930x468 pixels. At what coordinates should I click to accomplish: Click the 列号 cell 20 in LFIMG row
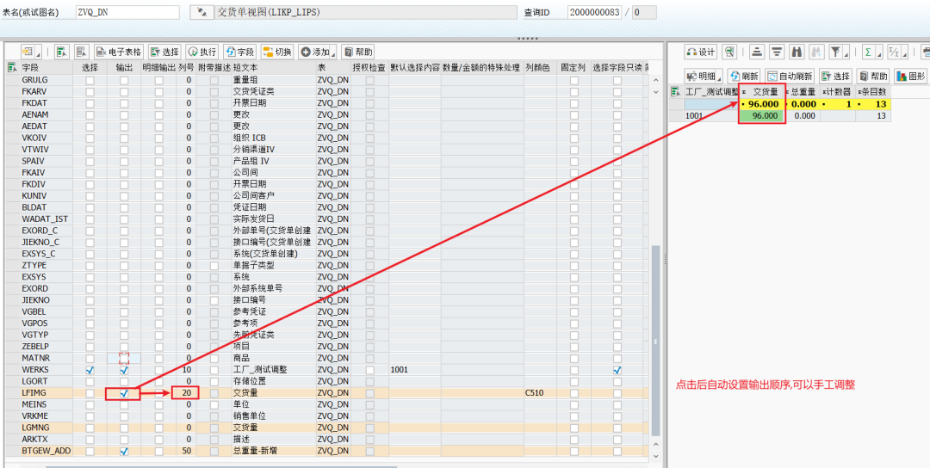186,393
